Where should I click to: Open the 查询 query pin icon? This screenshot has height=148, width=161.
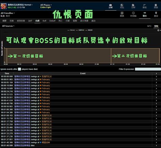156,14
